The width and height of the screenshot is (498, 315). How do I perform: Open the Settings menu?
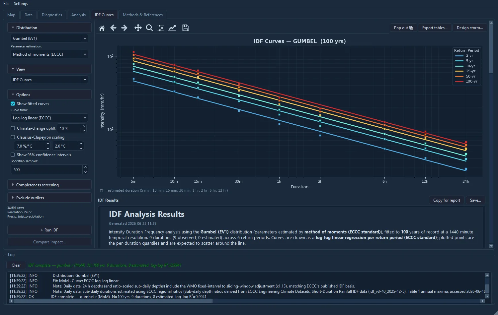[21, 4]
